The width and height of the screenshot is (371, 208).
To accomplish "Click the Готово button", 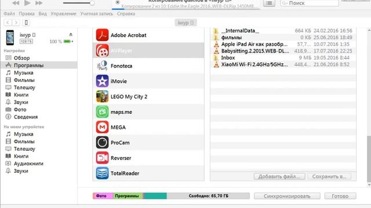I will point(340,196).
